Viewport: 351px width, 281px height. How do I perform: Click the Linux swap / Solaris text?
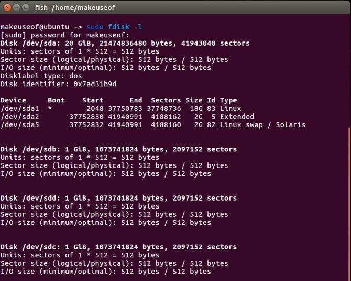pyautogui.click(x=262, y=124)
